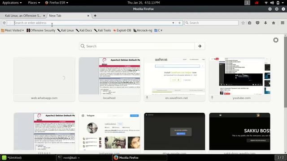
Task: Open the Kali Linux bookmark
Action: tap(65, 30)
